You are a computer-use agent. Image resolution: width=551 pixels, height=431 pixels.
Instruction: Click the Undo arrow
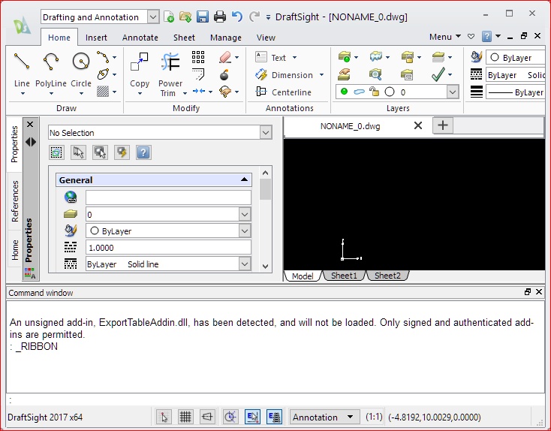(237, 17)
